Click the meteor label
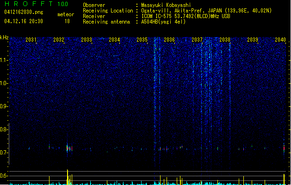291x185 pixels. [66, 14]
